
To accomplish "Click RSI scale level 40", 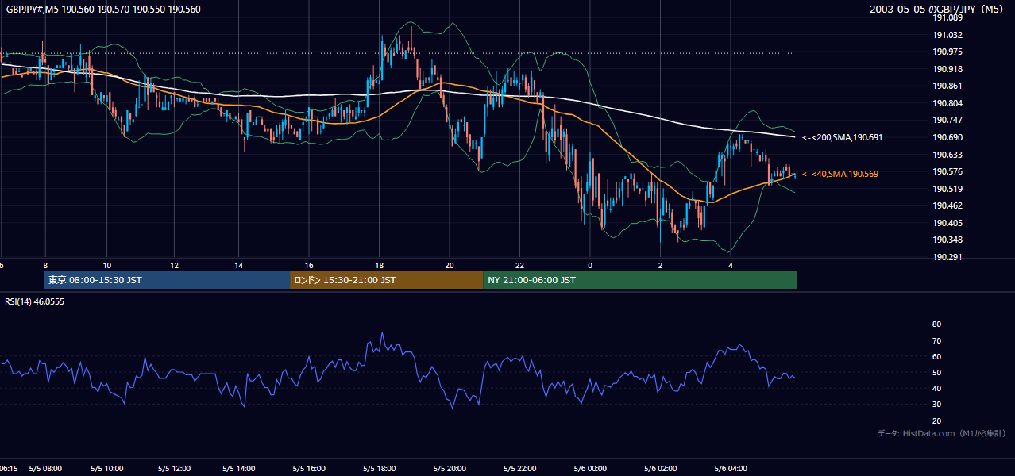I will point(936,388).
